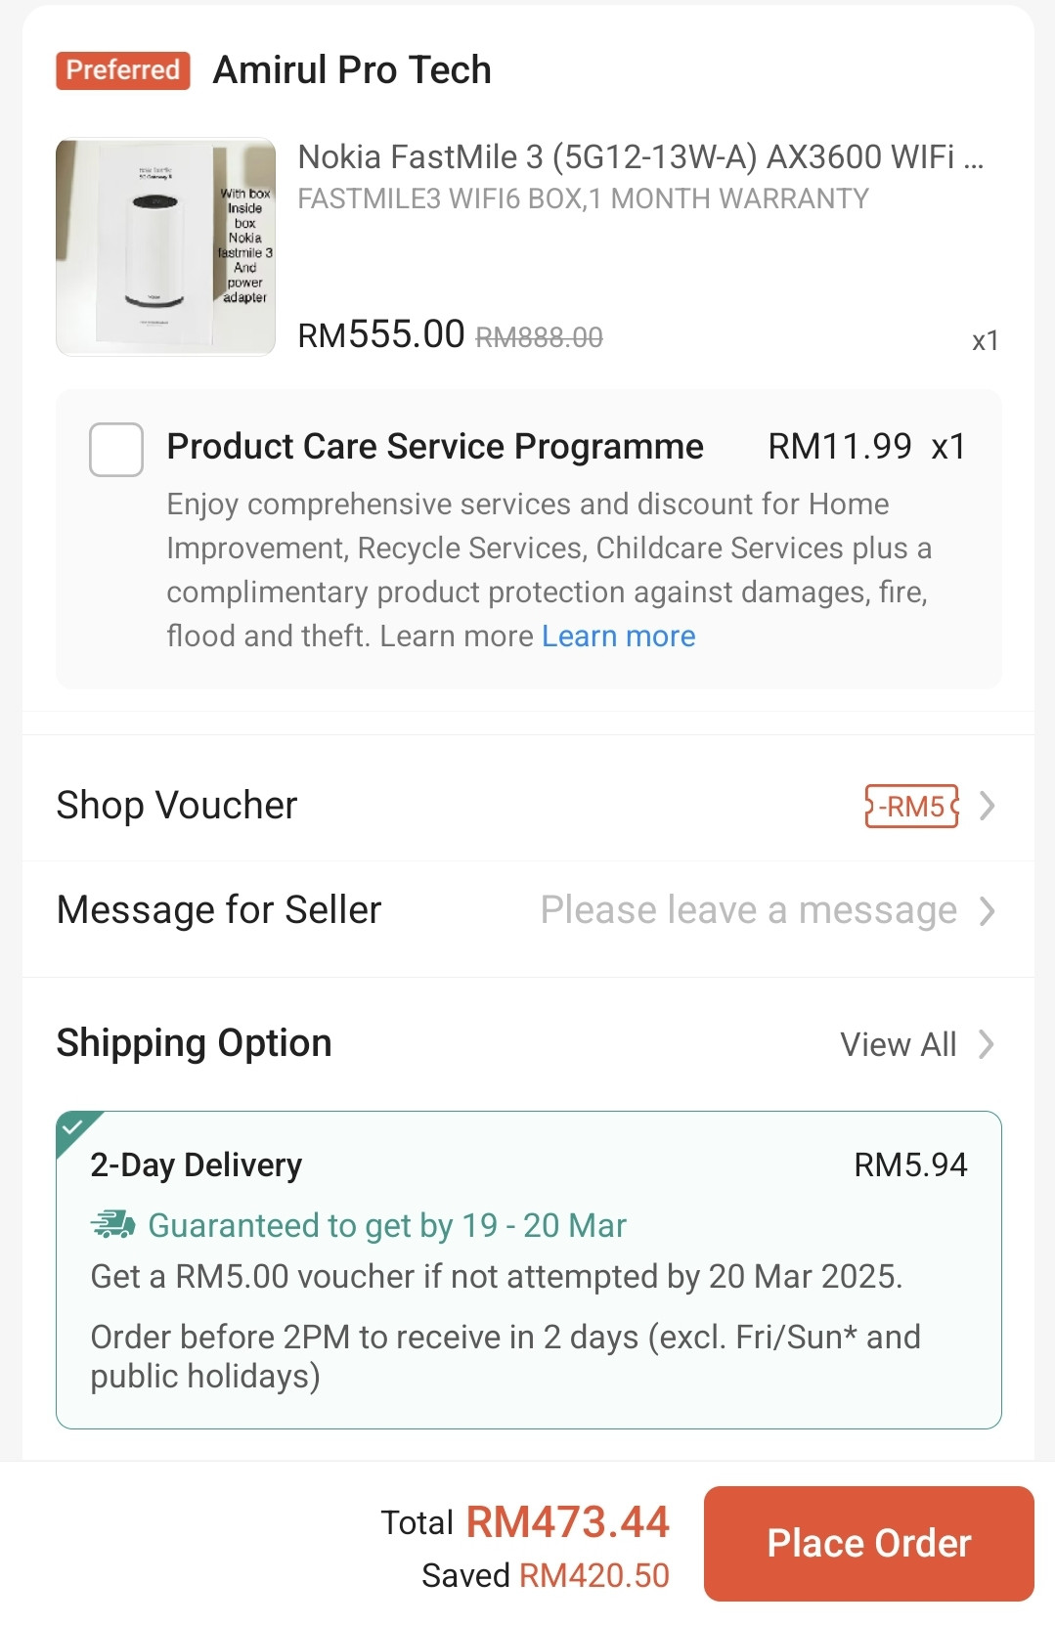Expand Message for Seller chevron
Image resolution: width=1055 pixels, height=1625 pixels.
[x=988, y=911]
